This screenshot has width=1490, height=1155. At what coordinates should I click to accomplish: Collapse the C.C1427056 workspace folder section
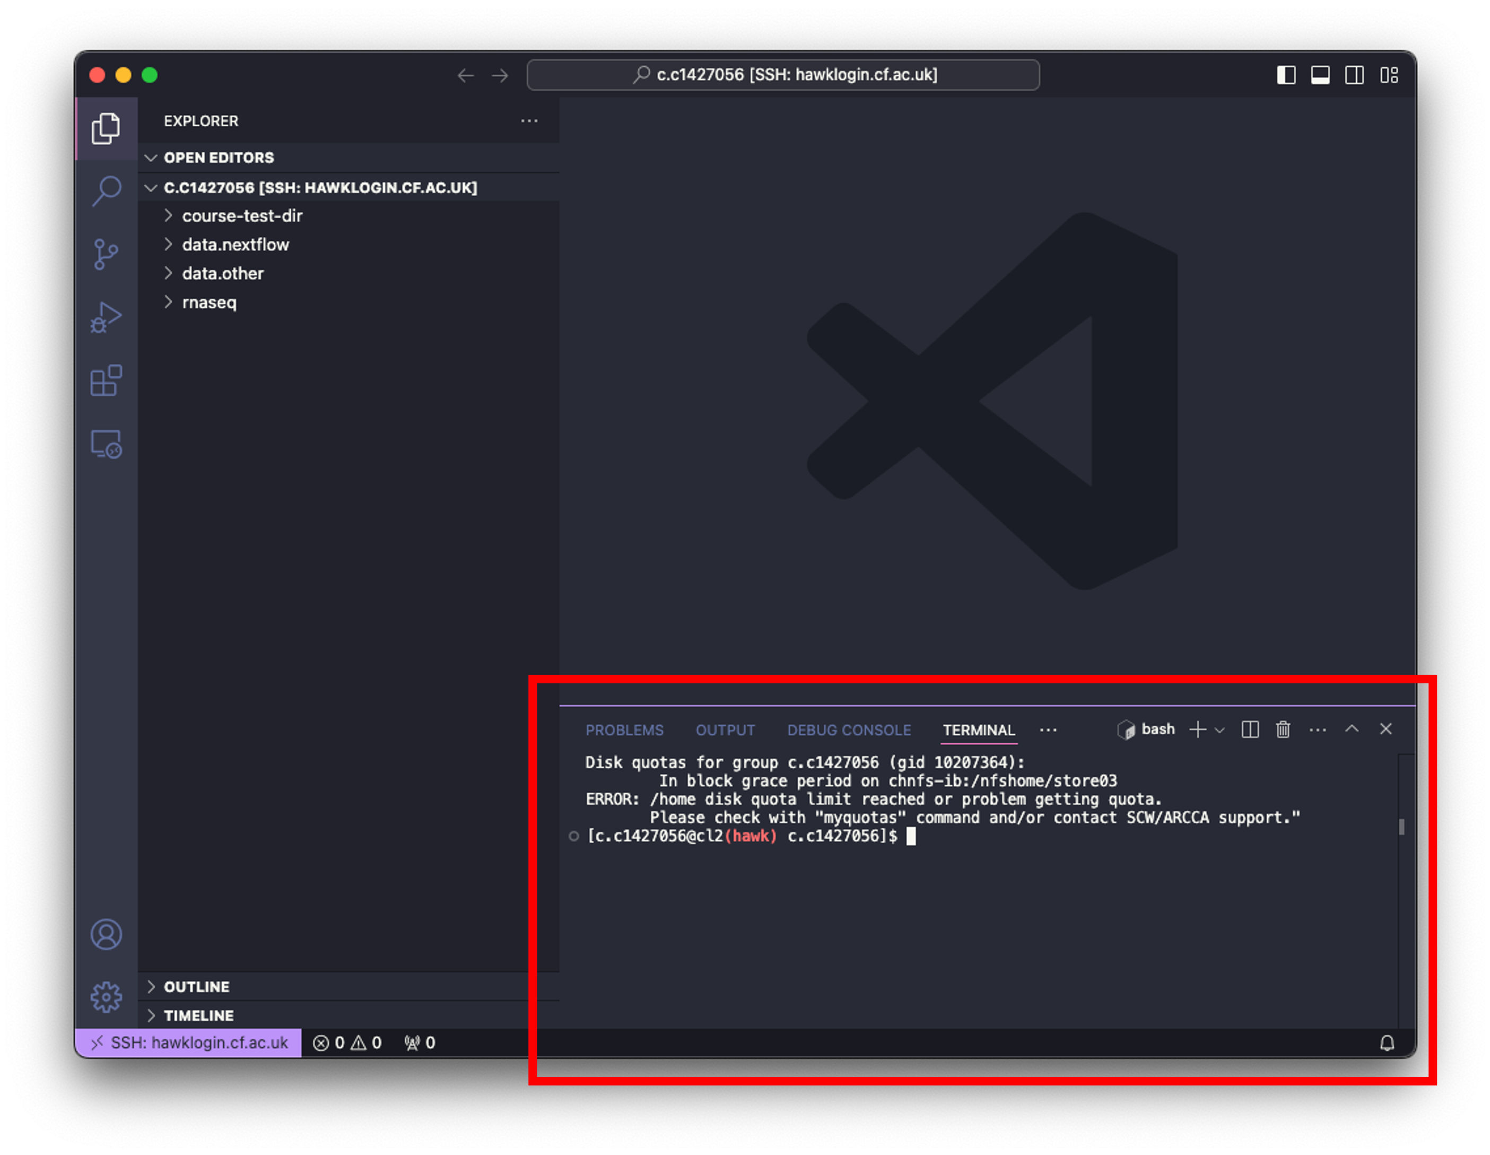[x=348, y=188]
